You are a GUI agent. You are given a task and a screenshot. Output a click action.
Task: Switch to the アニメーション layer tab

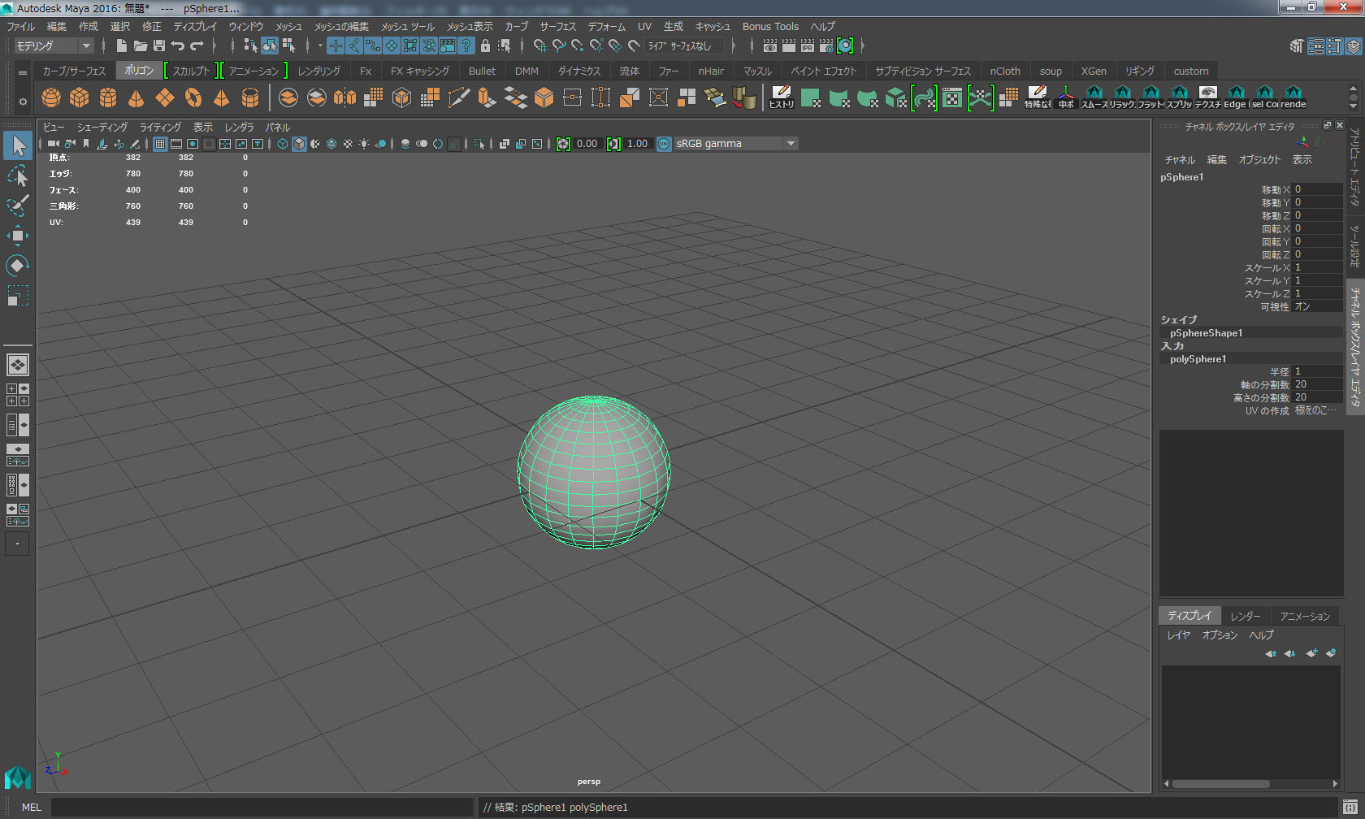pyautogui.click(x=1305, y=616)
